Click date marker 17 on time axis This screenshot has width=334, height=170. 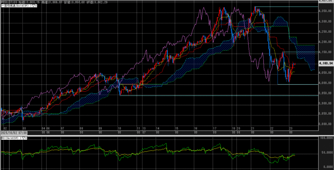click(x=215, y=129)
